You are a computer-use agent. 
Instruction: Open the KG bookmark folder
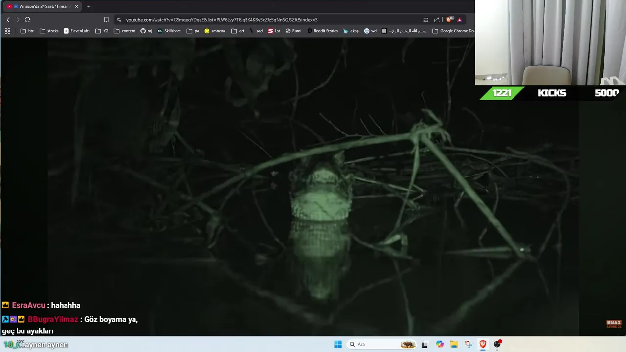click(x=102, y=31)
